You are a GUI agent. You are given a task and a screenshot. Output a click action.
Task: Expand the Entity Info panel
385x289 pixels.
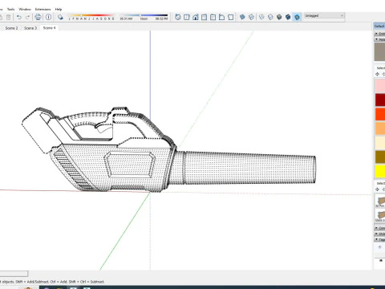click(x=379, y=34)
